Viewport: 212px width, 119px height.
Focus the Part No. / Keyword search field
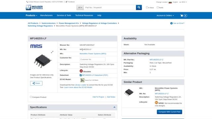tap(110, 7)
